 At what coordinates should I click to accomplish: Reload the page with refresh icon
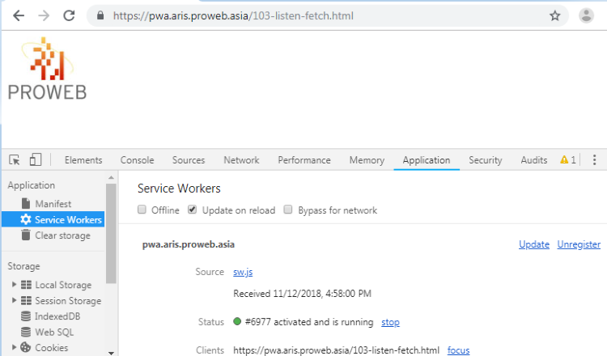point(69,16)
